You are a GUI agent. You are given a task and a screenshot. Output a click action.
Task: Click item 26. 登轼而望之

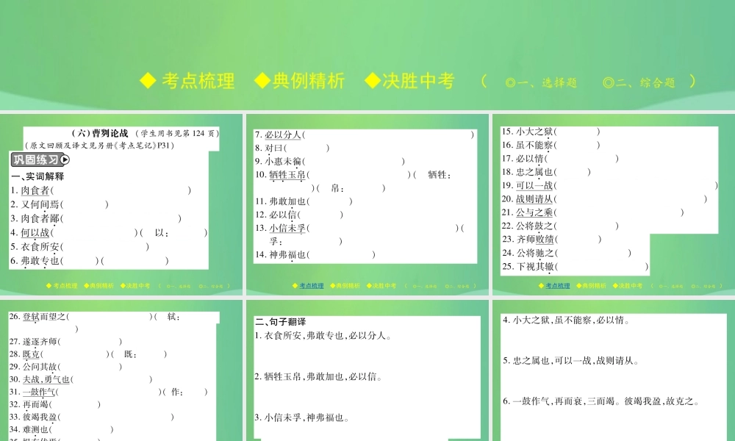tap(37, 317)
